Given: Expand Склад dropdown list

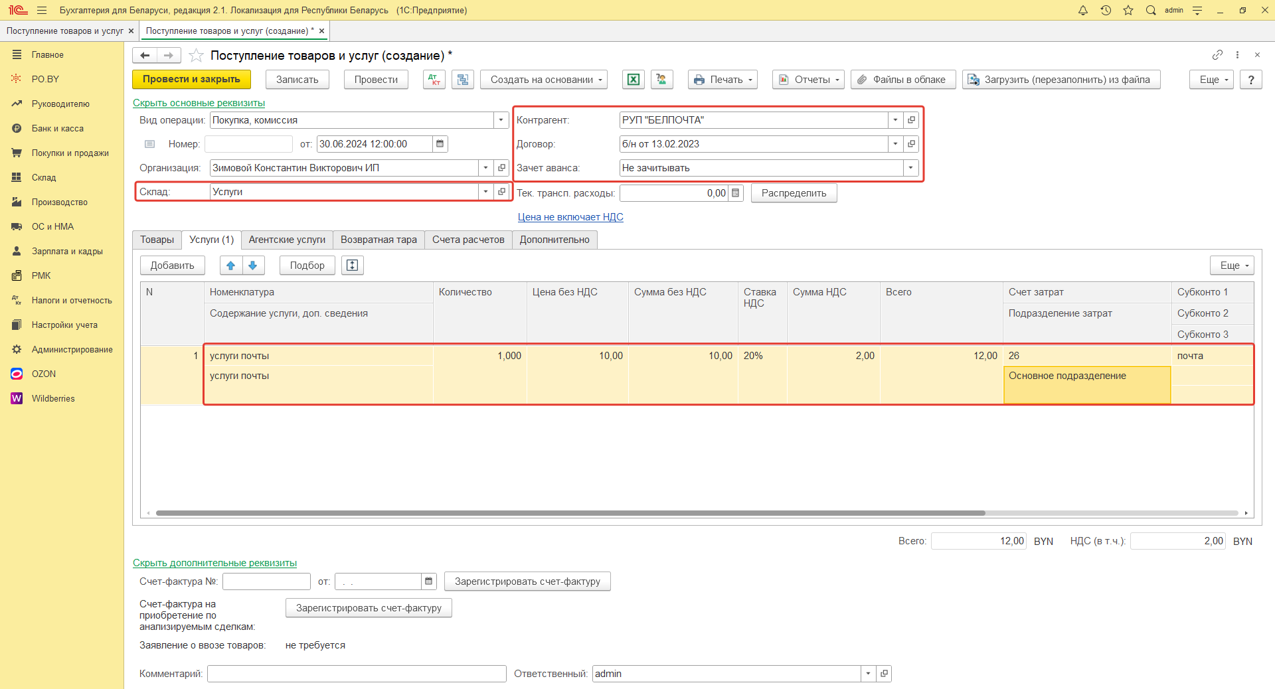Looking at the screenshot, I should [486, 192].
